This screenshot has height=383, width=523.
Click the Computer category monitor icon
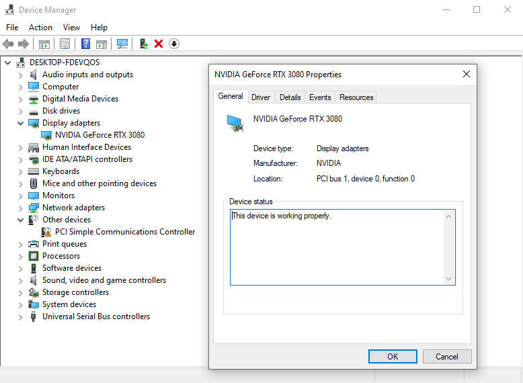(34, 87)
